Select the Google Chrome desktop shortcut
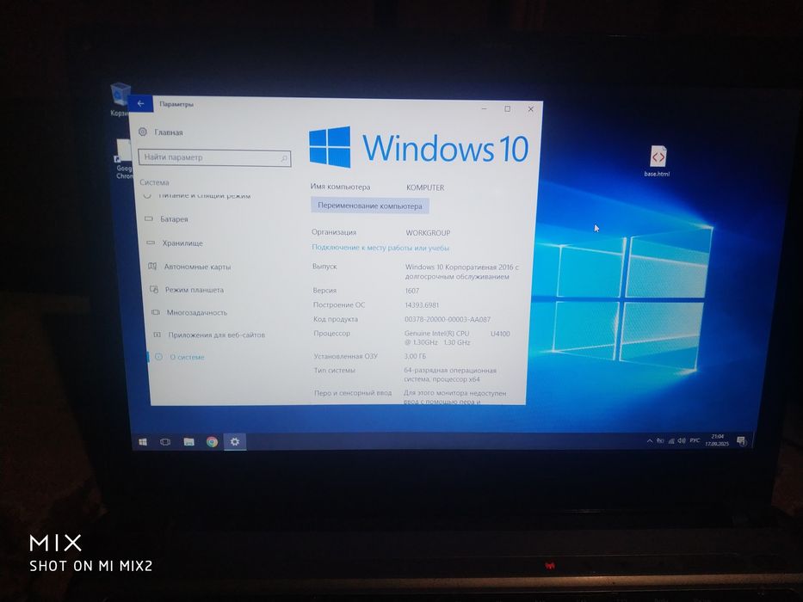The image size is (803, 602). (x=123, y=159)
